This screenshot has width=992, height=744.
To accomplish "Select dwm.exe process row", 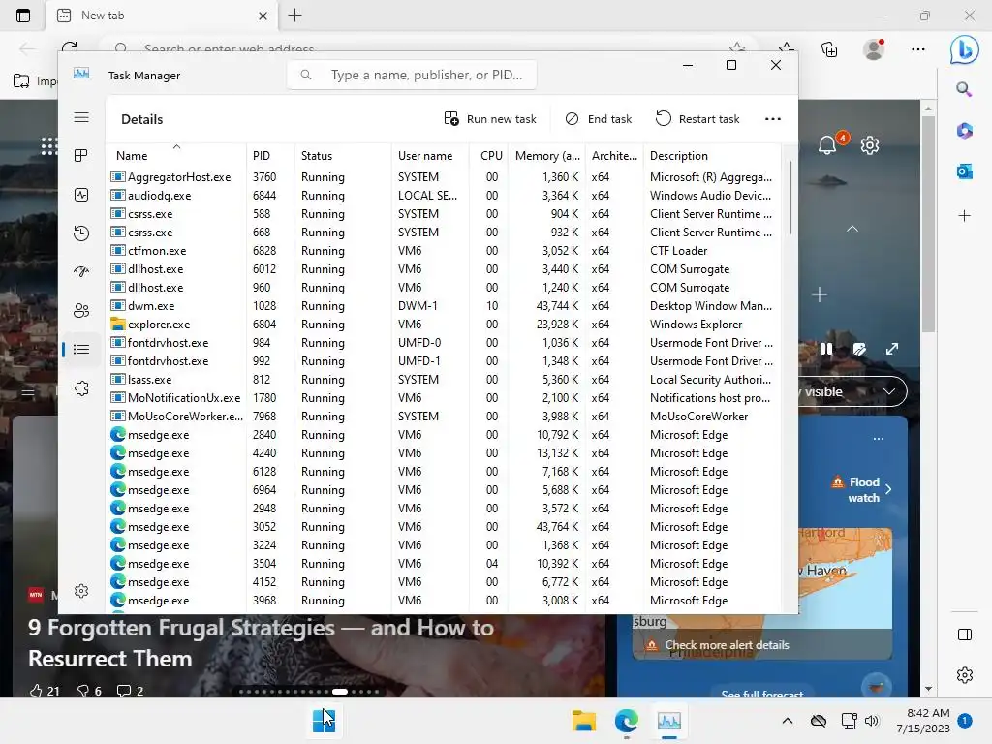I will (445, 305).
